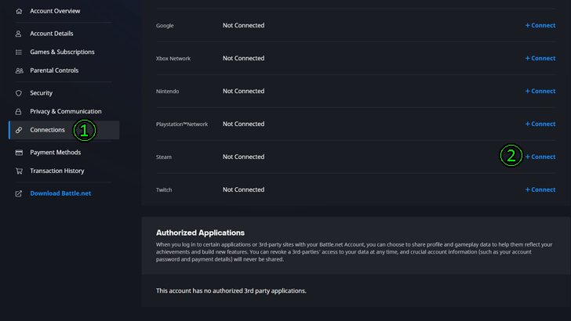
Task: Go to Account Details page
Action: pyautogui.click(x=52, y=34)
